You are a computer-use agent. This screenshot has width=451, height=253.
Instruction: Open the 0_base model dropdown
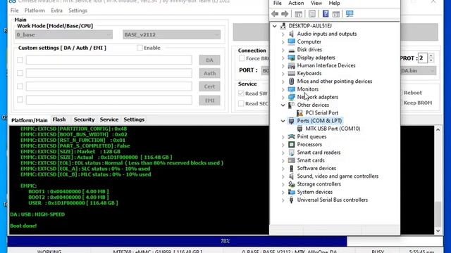tap(63, 34)
